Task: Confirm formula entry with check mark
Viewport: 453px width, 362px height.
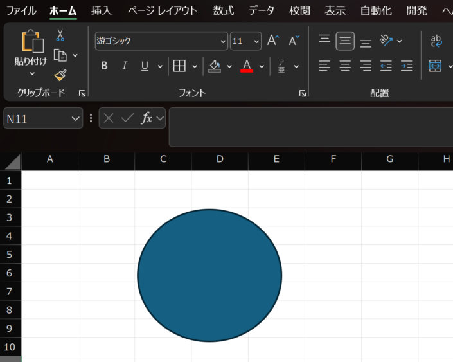Action: [x=127, y=118]
